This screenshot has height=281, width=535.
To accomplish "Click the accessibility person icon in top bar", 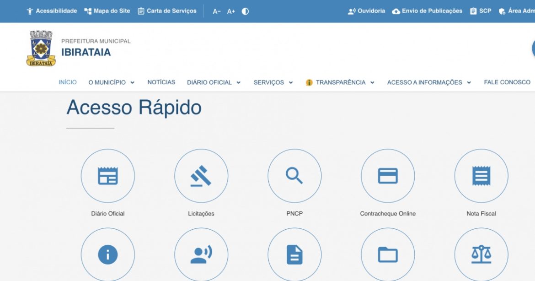I will tap(30, 11).
